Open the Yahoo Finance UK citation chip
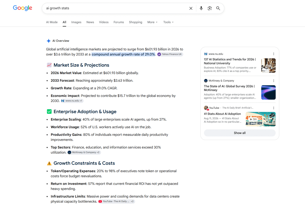 pyautogui.click(x=170, y=54)
